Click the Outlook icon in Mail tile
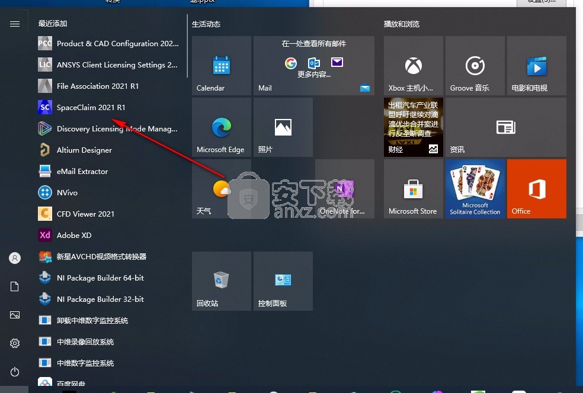The image size is (583, 393). click(x=314, y=63)
